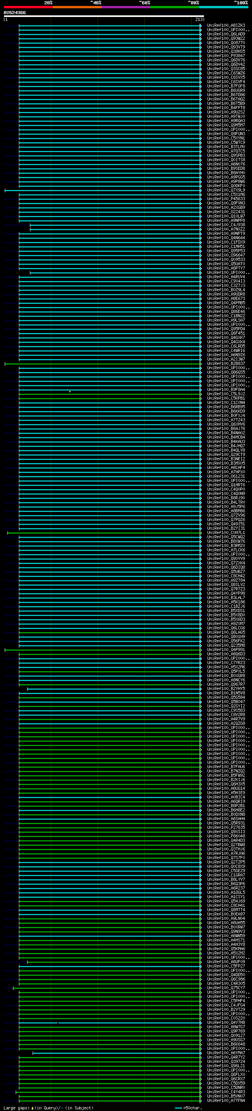
Task: Select hit label UniRef100_Q2TZP5
Action: pyautogui.click(x=226, y=862)
